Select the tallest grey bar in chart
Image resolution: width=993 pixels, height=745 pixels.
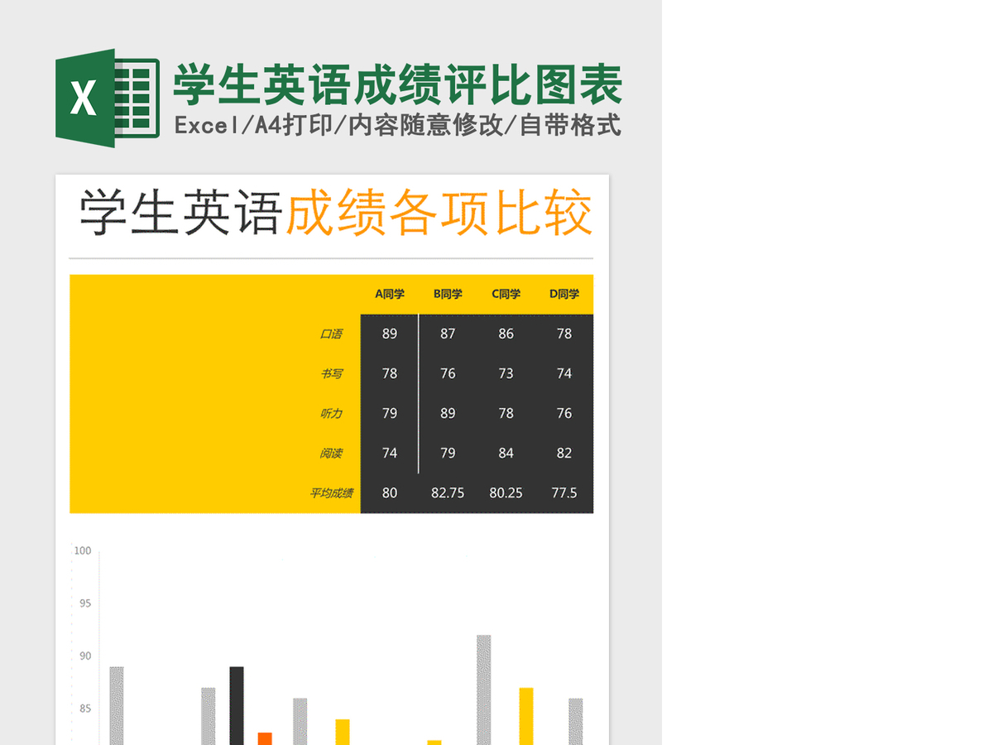point(484,690)
